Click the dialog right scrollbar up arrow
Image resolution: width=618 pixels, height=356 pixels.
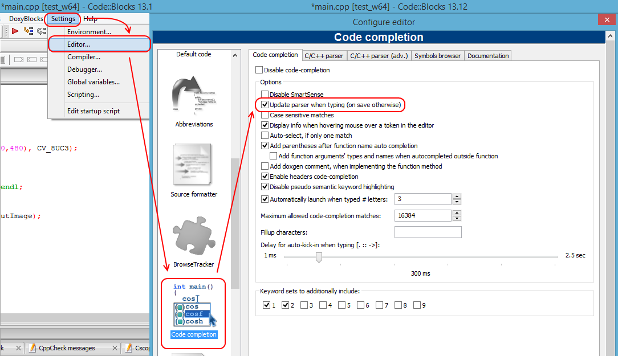click(x=610, y=36)
